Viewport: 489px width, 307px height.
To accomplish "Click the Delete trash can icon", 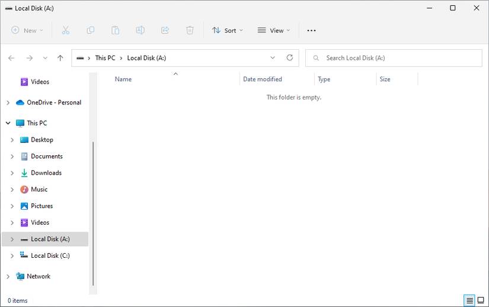I will [190, 30].
